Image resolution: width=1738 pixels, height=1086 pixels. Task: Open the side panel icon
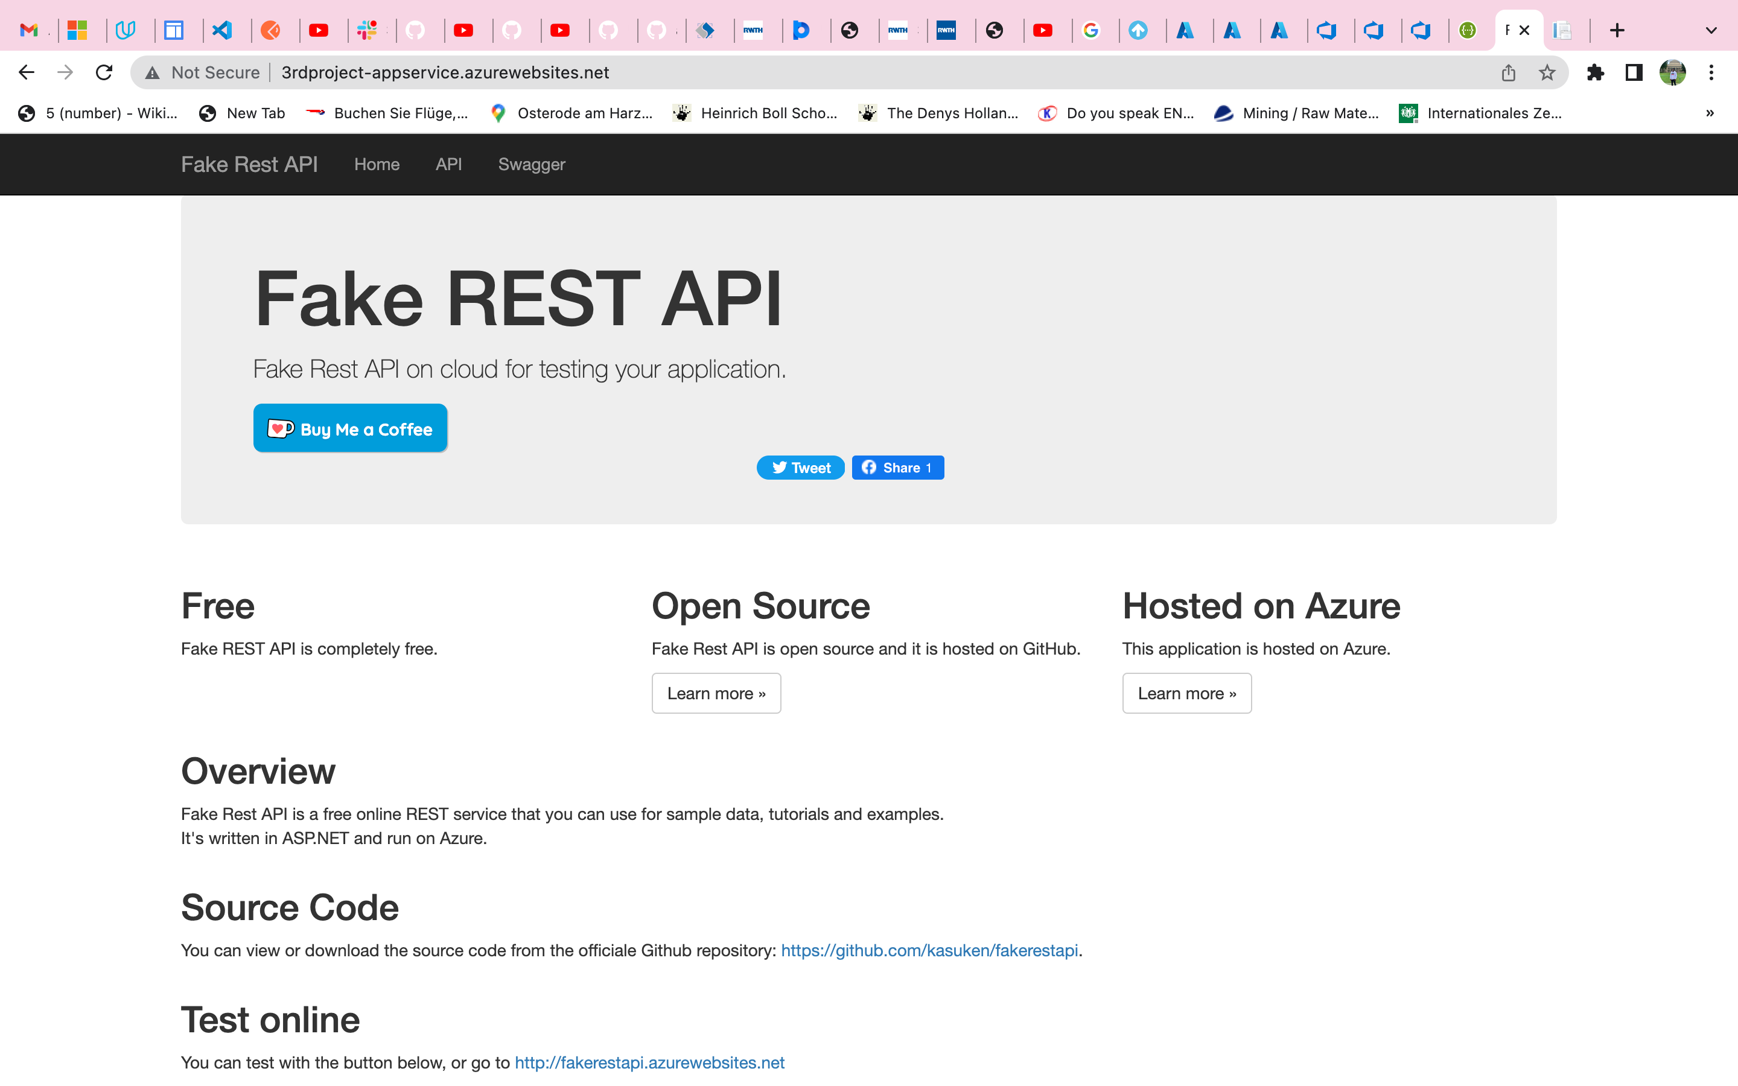[x=1632, y=72]
